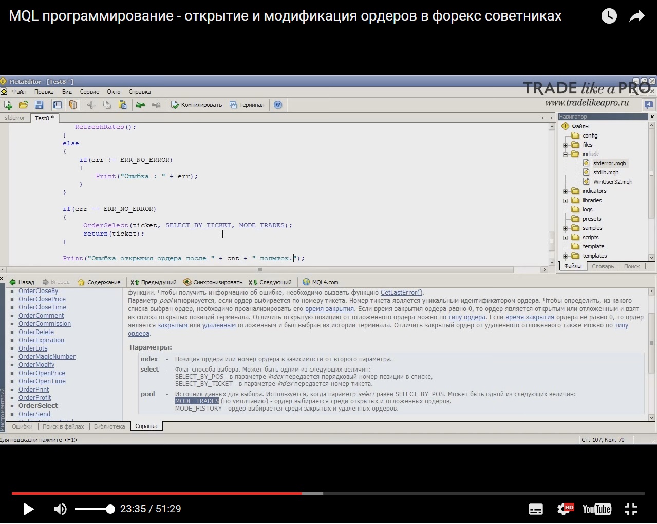Image resolution: width=657 pixels, height=524 pixels.
Task: Expand the templates folder node
Action: (566, 256)
